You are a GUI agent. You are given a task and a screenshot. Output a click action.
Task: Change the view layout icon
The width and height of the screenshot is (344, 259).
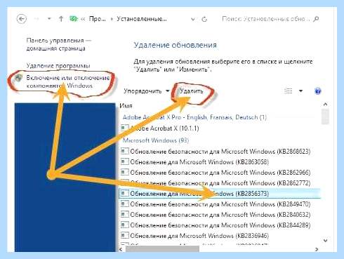click(x=289, y=91)
